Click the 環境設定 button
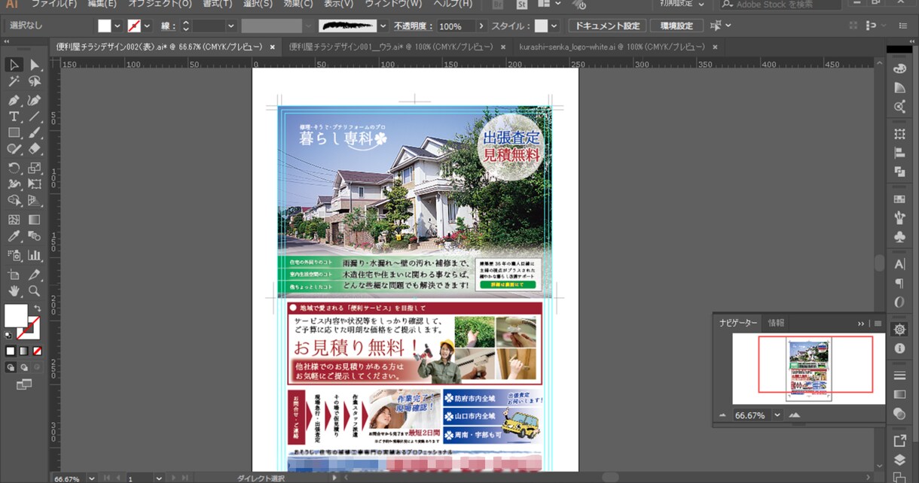This screenshot has height=483, width=919. tap(676, 26)
